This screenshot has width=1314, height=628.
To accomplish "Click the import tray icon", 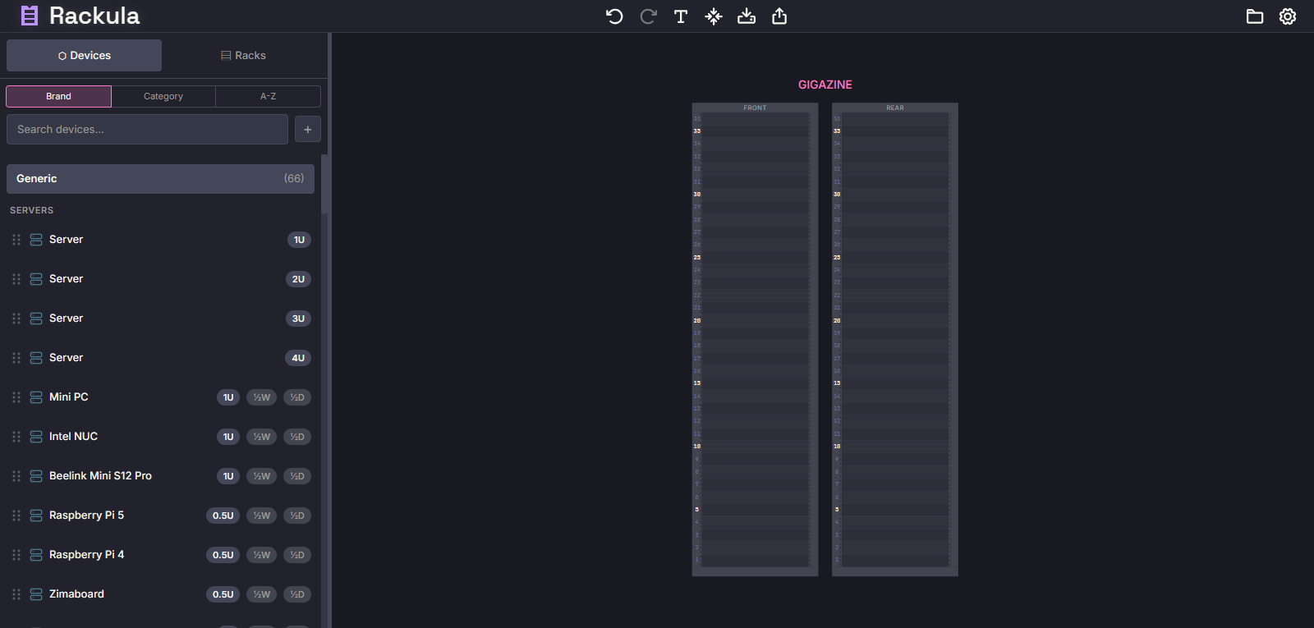I will click(747, 16).
